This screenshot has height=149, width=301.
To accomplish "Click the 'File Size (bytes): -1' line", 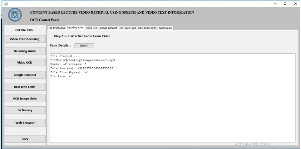I will pyautogui.click(x=69, y=72).
